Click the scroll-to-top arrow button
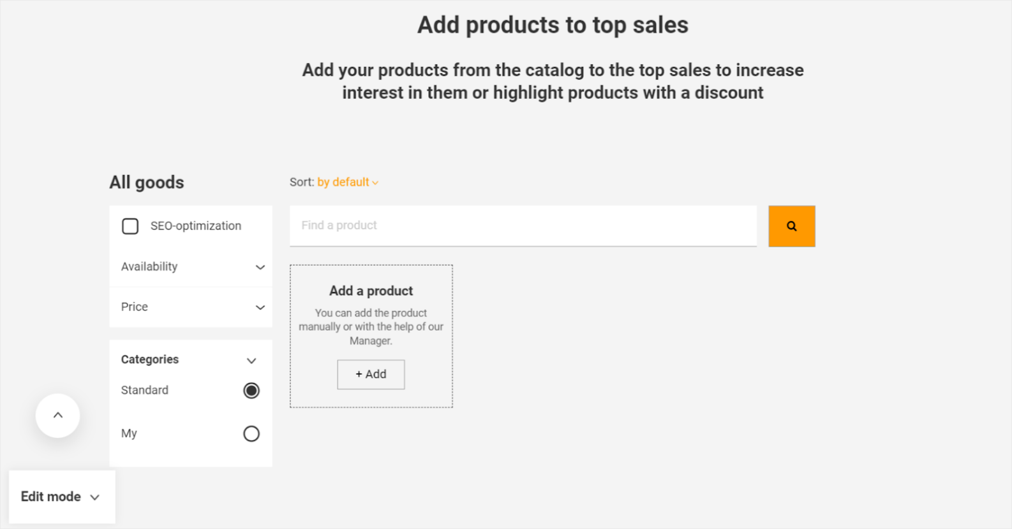The image size is (1012, 529). [58, 416]
